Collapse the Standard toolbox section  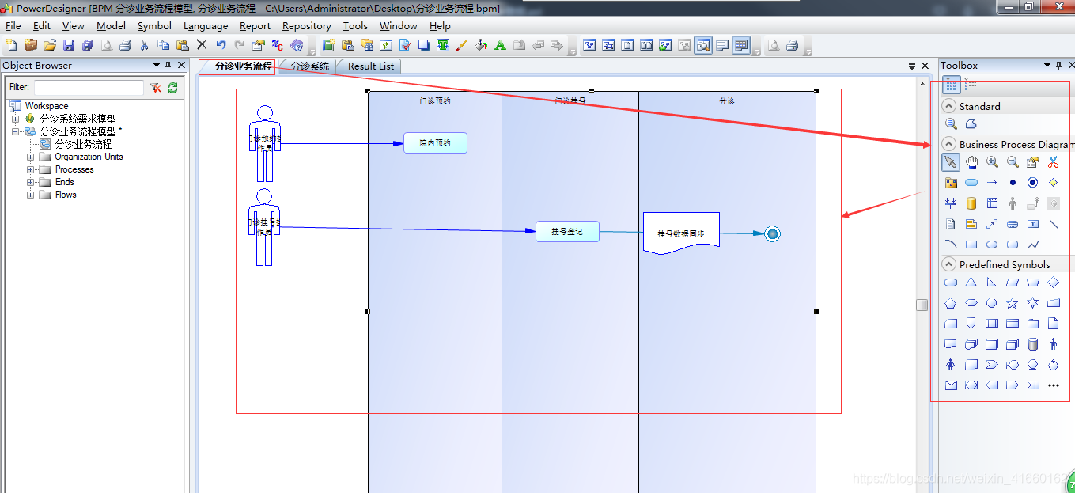coord(948,106)
